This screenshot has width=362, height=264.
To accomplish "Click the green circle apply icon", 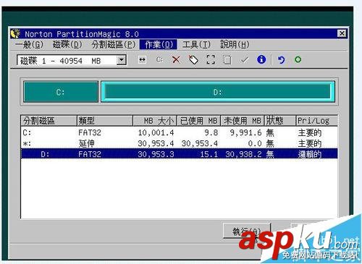I will [298, 59].
